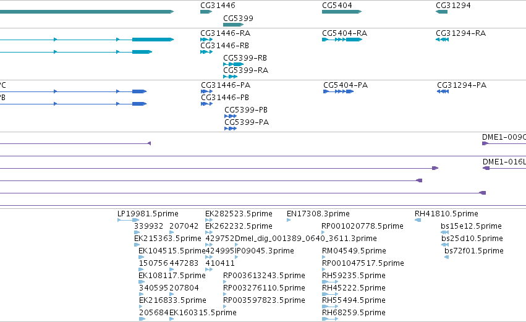Screen dimensions: 526x322
Task: Open transcript CG31446-RA
Action: [226, 33]
